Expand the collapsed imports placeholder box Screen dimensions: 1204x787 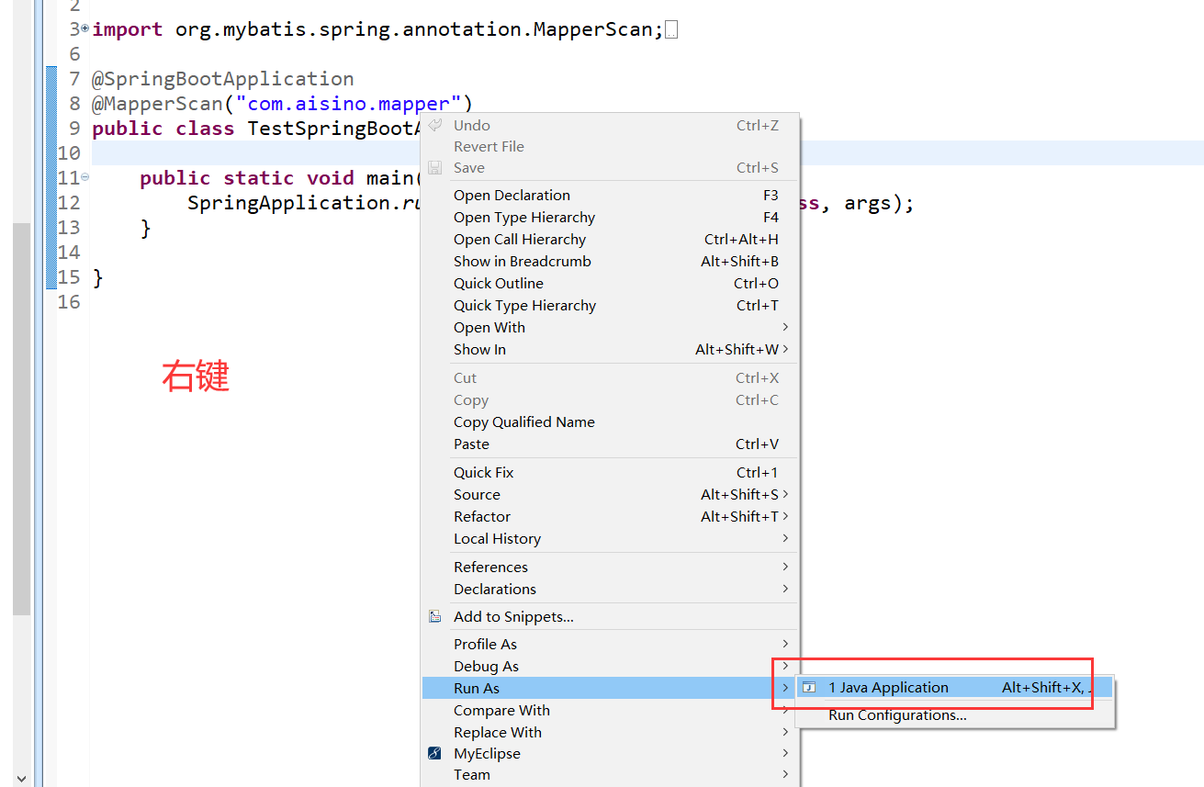671,30
